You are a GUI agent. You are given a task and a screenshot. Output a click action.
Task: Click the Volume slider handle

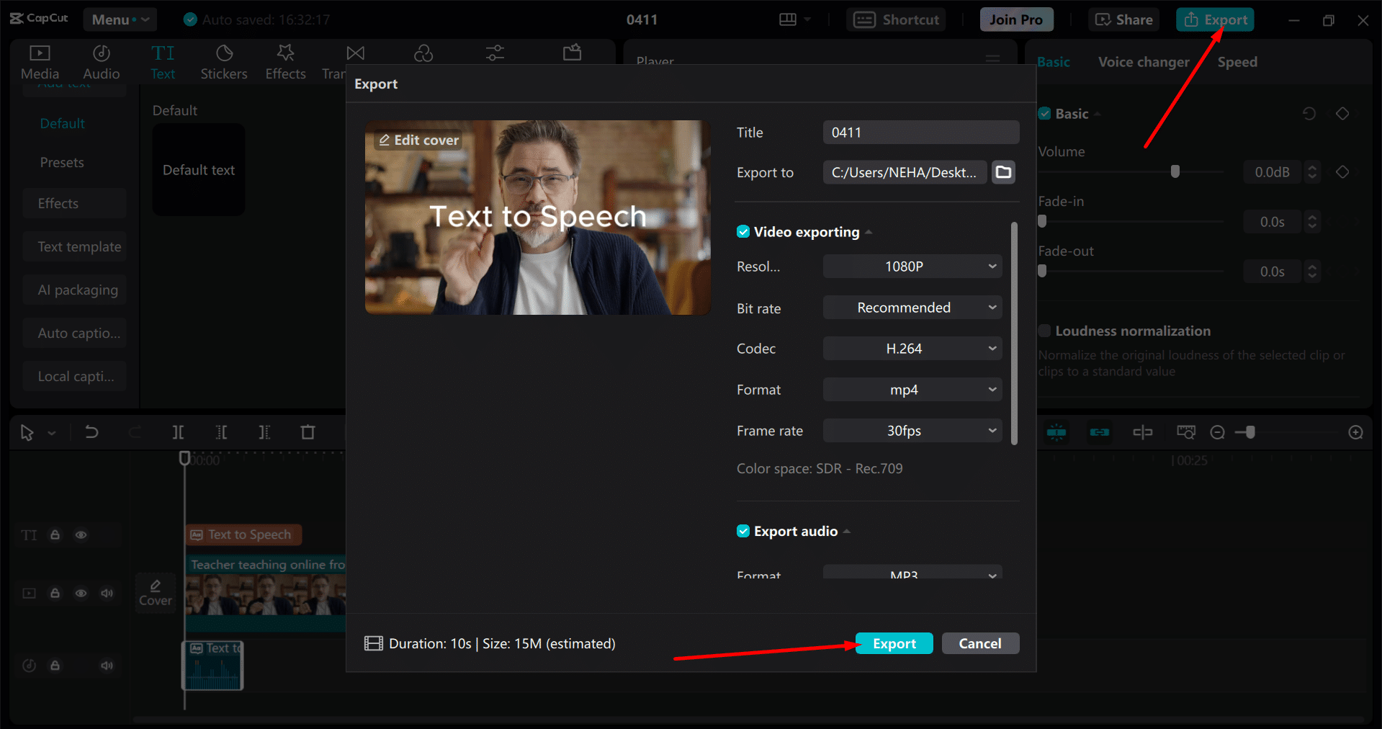pyautogui.click(x=1175, y=171)
